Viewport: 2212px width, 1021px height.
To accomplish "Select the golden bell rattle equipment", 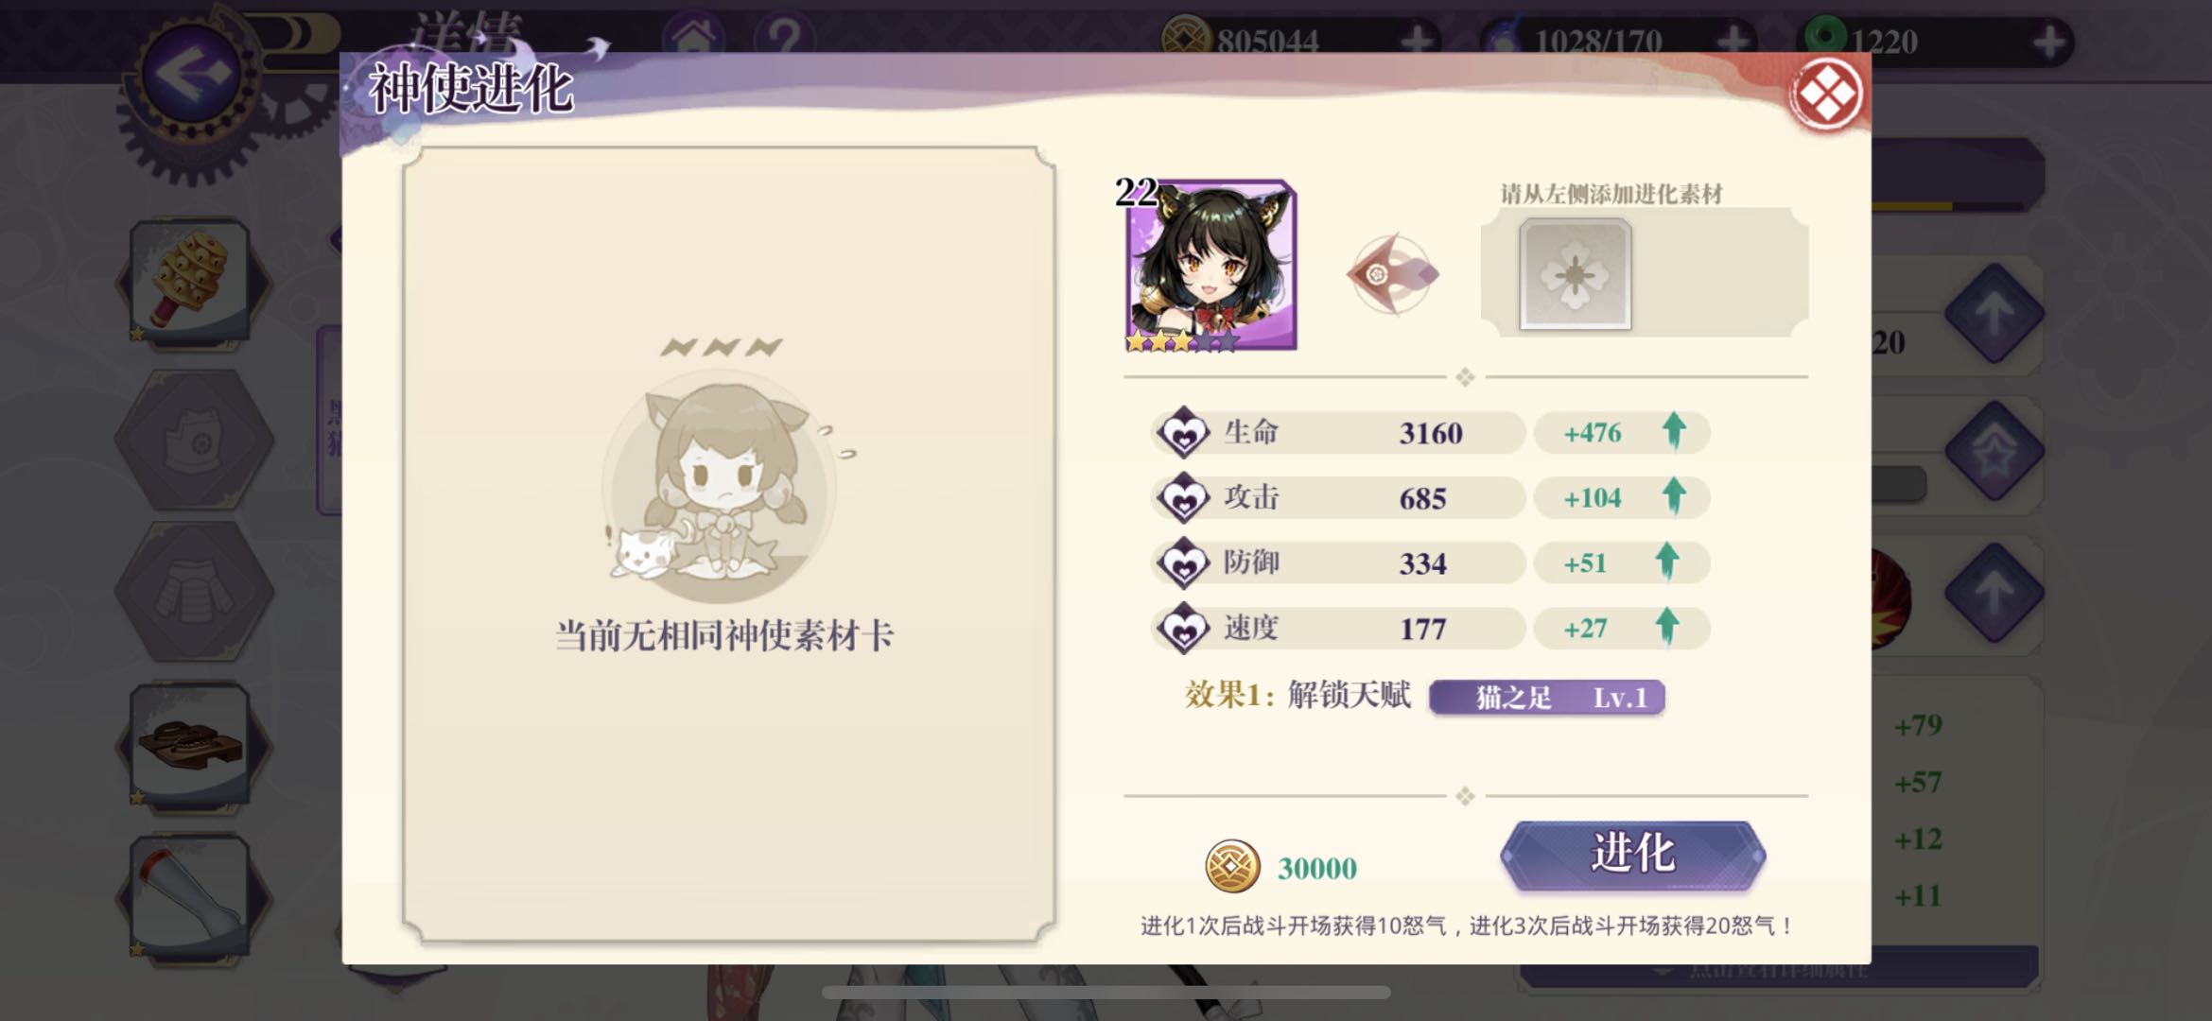I will (191, 281).
